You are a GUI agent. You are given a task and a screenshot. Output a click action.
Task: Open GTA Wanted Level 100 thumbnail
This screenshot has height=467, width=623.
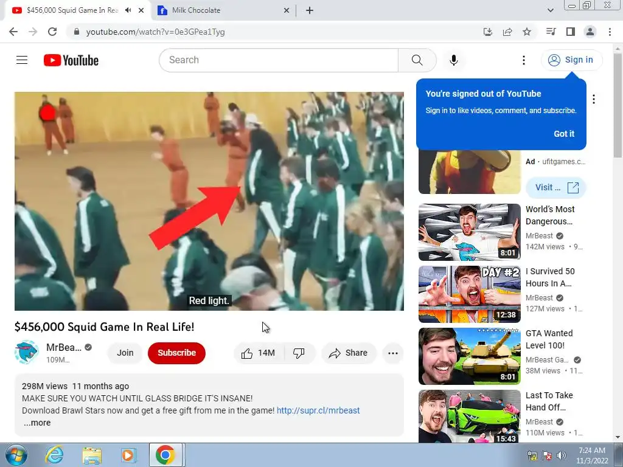coord(469,356)
